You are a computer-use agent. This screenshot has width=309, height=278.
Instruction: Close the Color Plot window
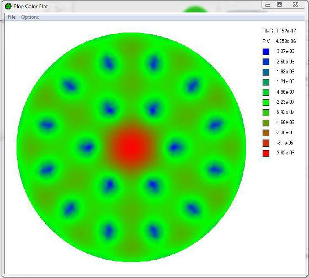[295, 4]
